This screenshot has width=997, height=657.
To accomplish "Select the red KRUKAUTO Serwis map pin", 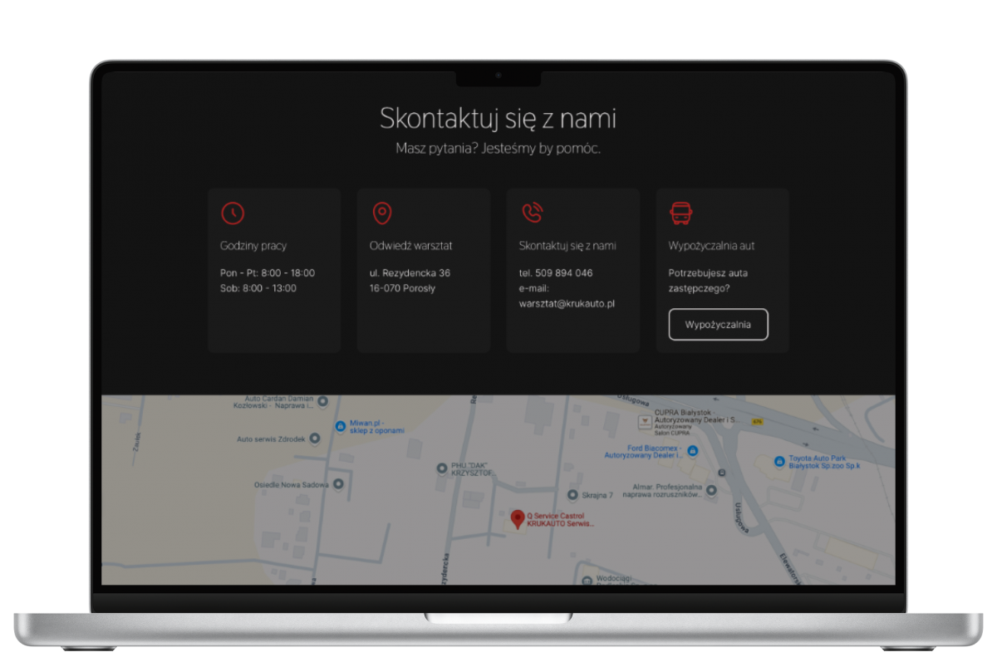I will [x=518, y=519].
